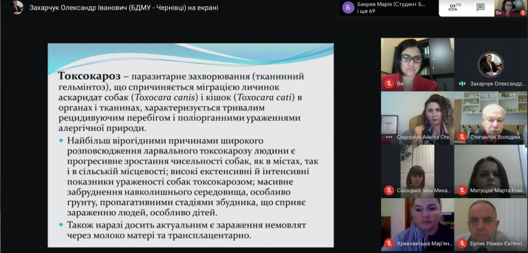
Task: Select Захарчук Олександр's round profile picture tile
Action: [x=491, y=64]
